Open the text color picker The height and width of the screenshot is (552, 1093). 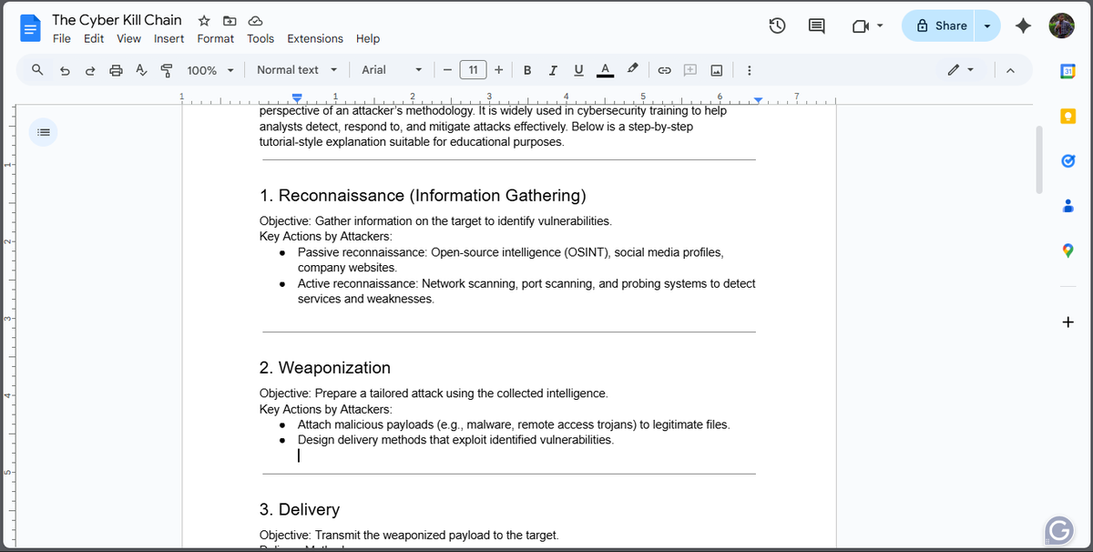(605, 70)
